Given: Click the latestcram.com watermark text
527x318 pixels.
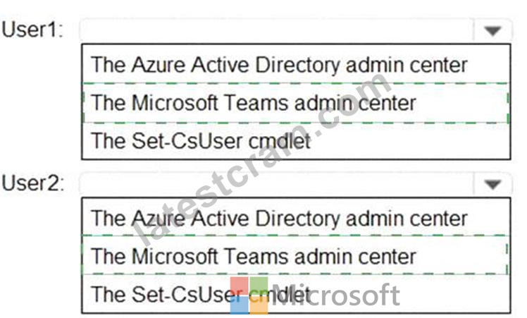Looking at the screenshot, I should click(x=261, y=158).
